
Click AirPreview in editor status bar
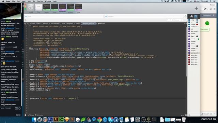pos(39,115)
